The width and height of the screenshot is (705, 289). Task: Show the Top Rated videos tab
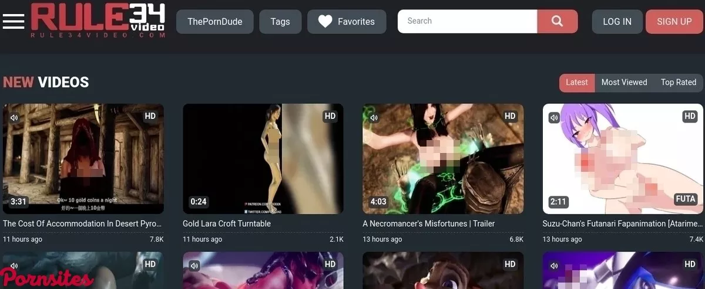(678, 83)
